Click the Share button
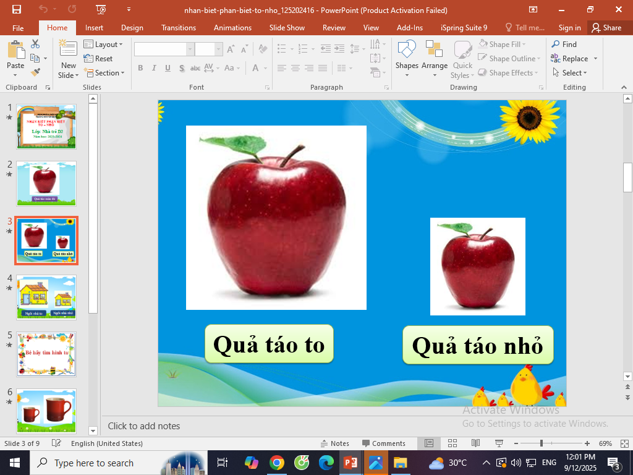 606,28
